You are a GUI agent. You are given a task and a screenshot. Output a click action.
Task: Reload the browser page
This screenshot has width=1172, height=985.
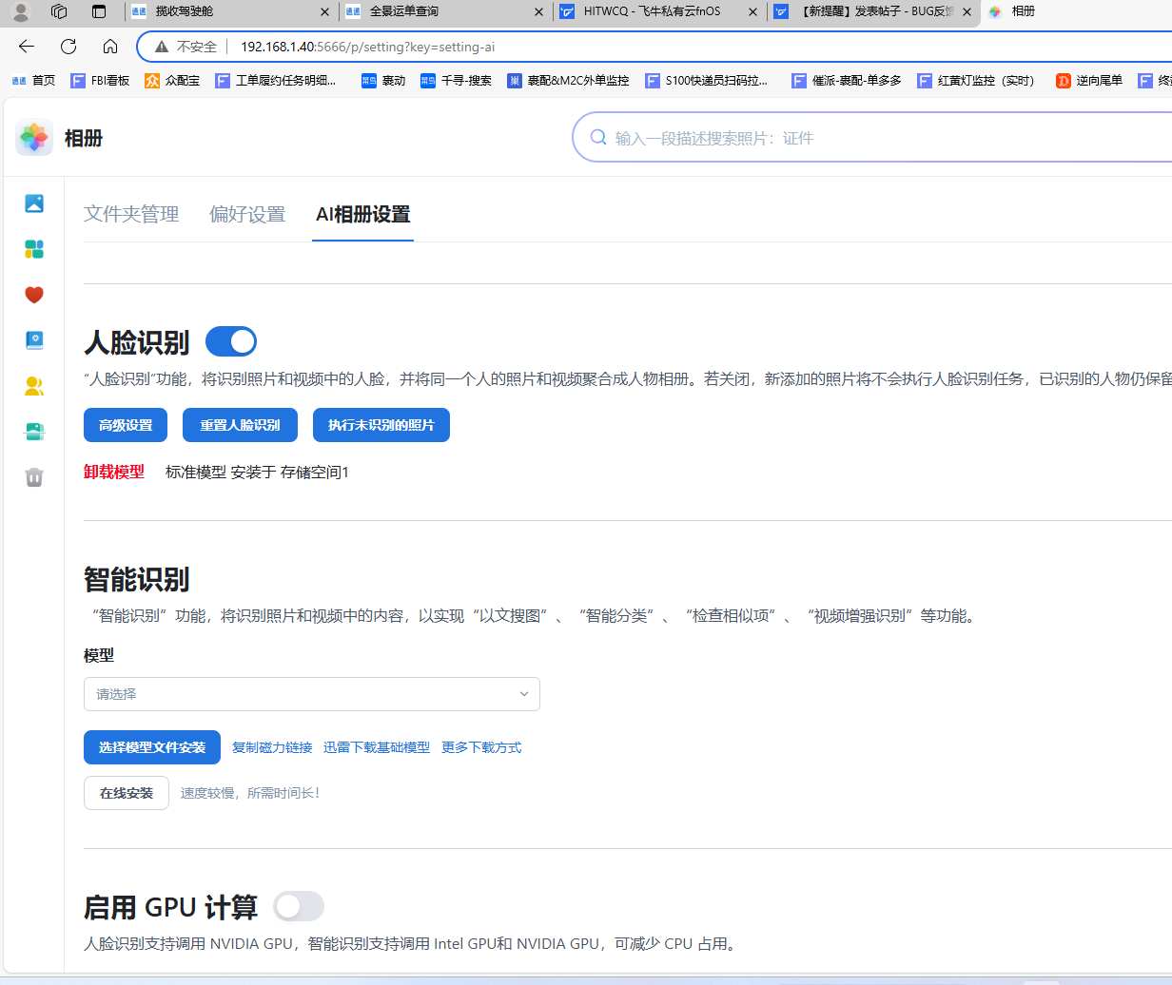(x=68, y=47)
